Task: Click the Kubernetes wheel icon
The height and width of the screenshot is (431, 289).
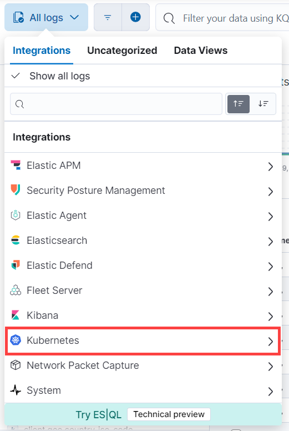Action: [x=16, y=340]
